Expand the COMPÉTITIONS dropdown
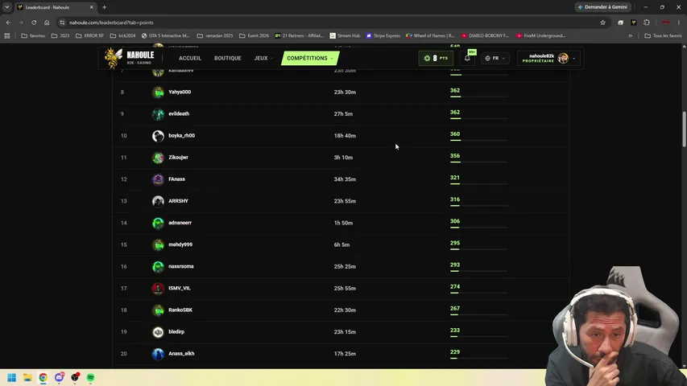 [x=310, y=58]
